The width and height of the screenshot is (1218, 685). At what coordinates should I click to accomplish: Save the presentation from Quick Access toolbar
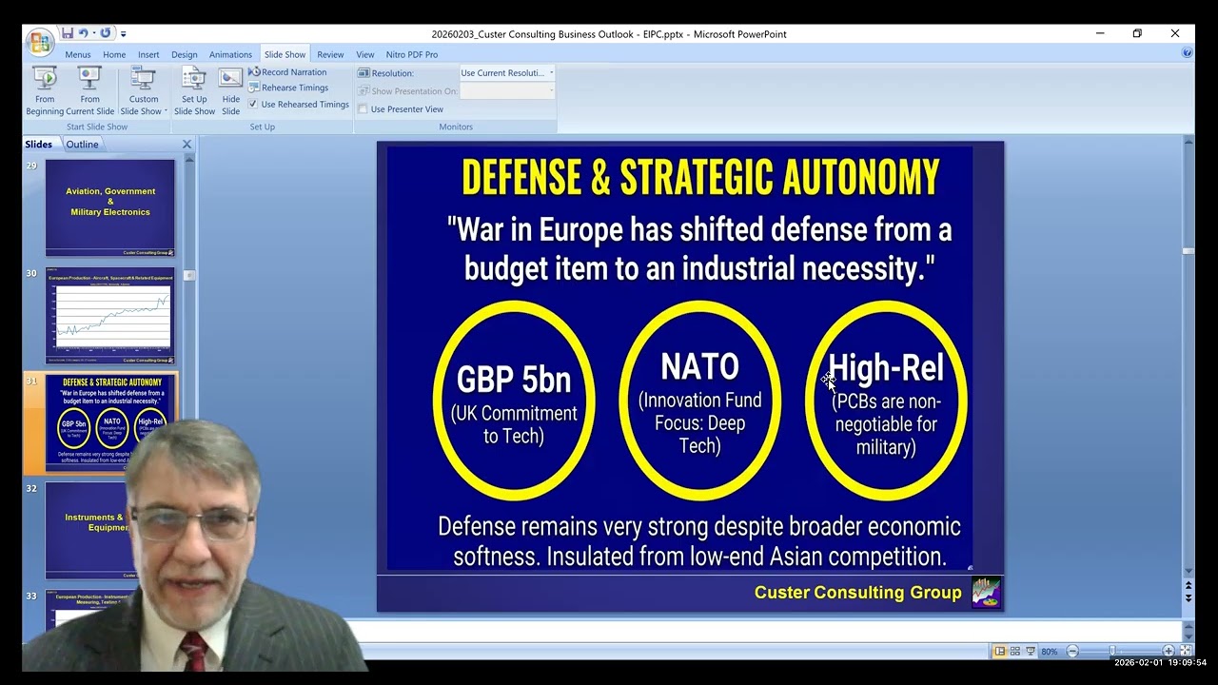[x=68, y=33]
